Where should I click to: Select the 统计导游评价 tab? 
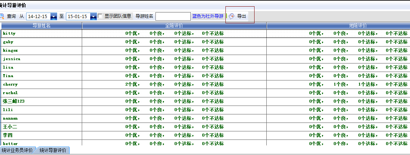pos(53,150)
